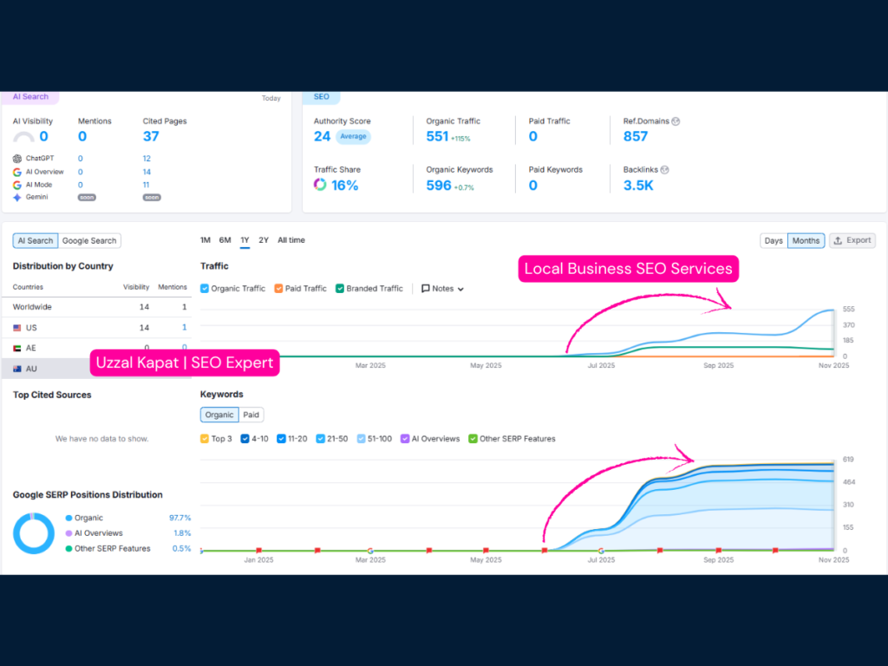Image resolution: width=888 pixels, height=666 pixels.
Task: Toggle the Branded Traffic checkbox
Action: pyautogui.click(x=341, y=289)
